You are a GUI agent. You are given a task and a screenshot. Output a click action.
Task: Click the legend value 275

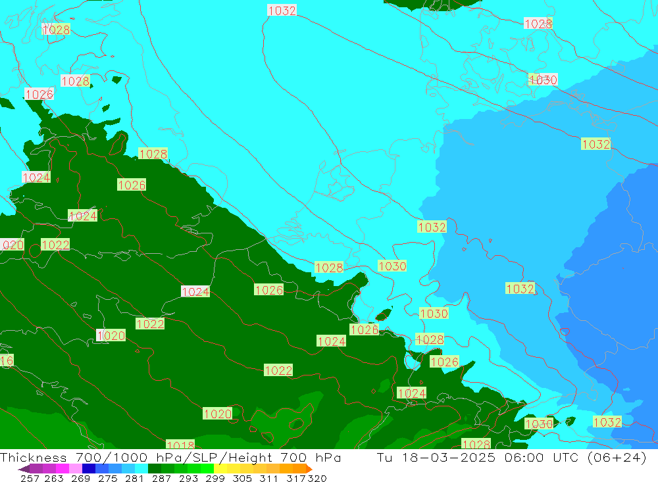point(107,478)
